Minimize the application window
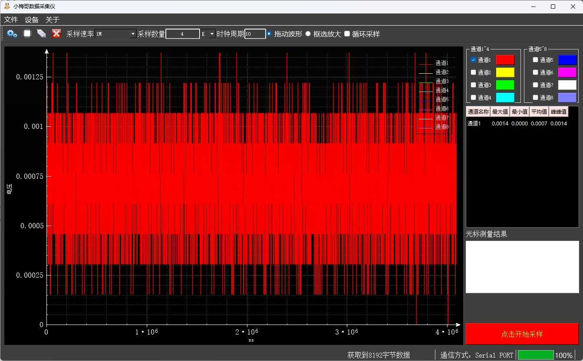 (x=533, y=7)
